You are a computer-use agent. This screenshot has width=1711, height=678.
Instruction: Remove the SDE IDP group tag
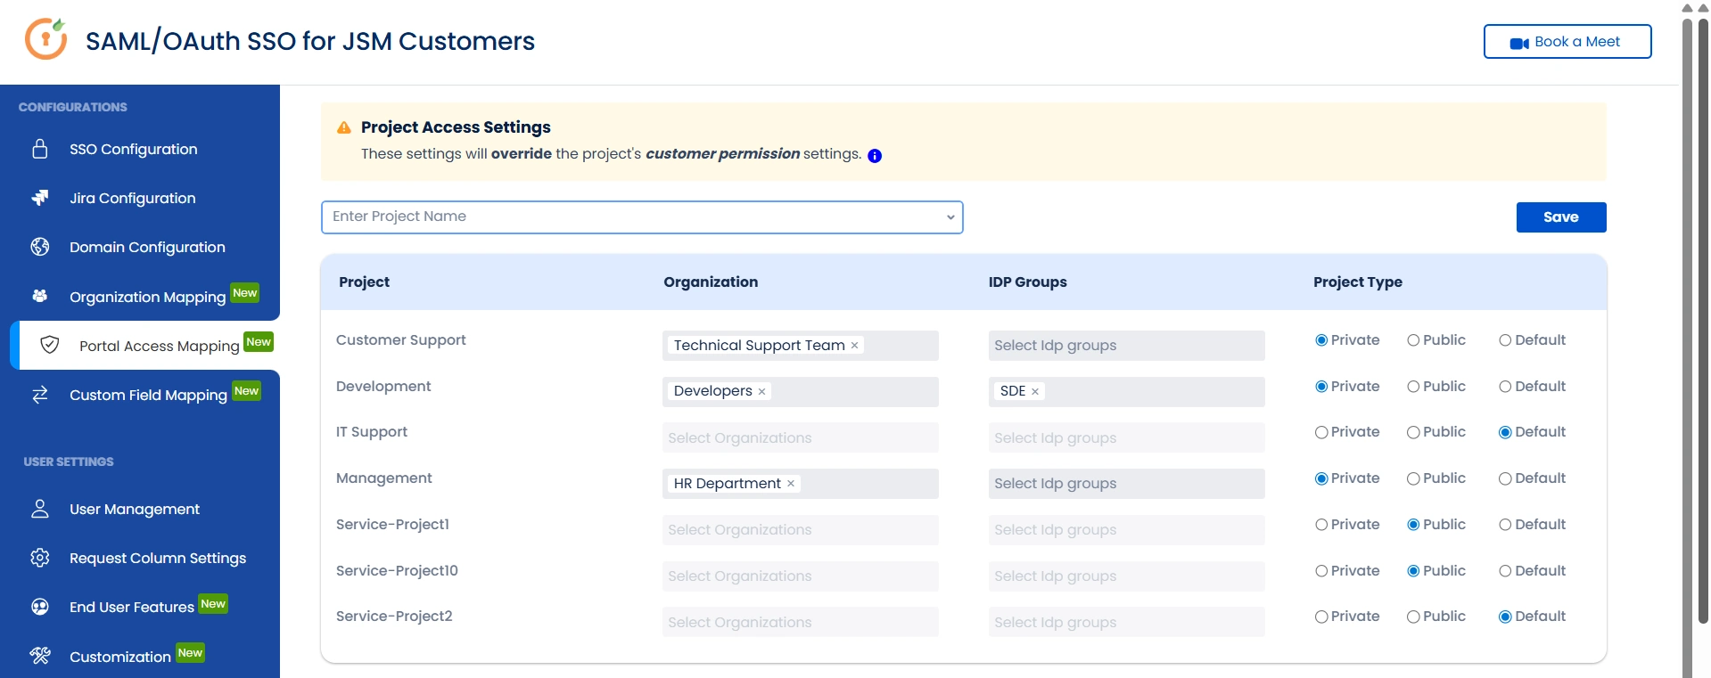[1035, 391]
